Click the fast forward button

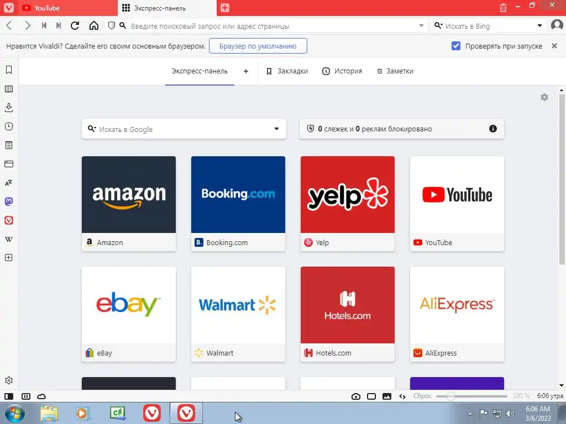click(59, 25)
